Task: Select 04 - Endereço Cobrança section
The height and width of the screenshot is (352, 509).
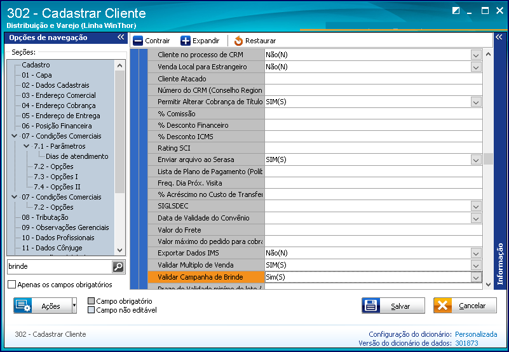Action: pos(58,105)
